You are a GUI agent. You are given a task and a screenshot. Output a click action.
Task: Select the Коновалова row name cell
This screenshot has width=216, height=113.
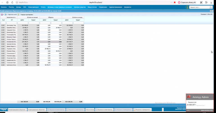click(12, 42)
